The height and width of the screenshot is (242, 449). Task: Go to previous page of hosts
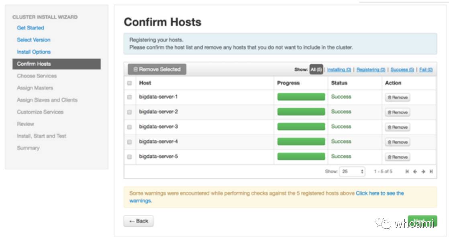tap(415, 171)
